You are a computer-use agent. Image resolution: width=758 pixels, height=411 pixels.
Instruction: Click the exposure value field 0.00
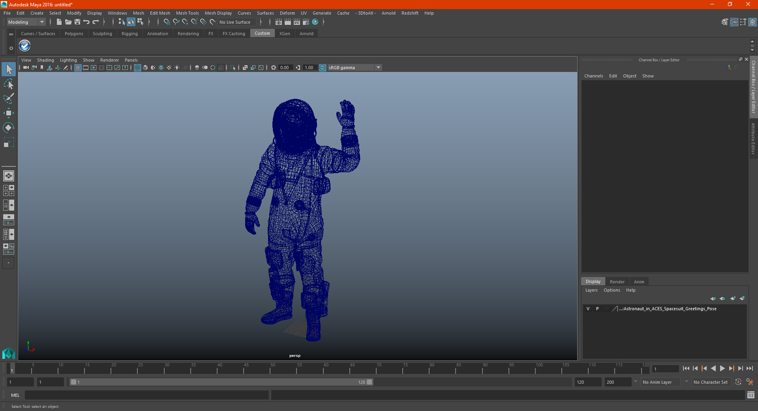[285, 68]
